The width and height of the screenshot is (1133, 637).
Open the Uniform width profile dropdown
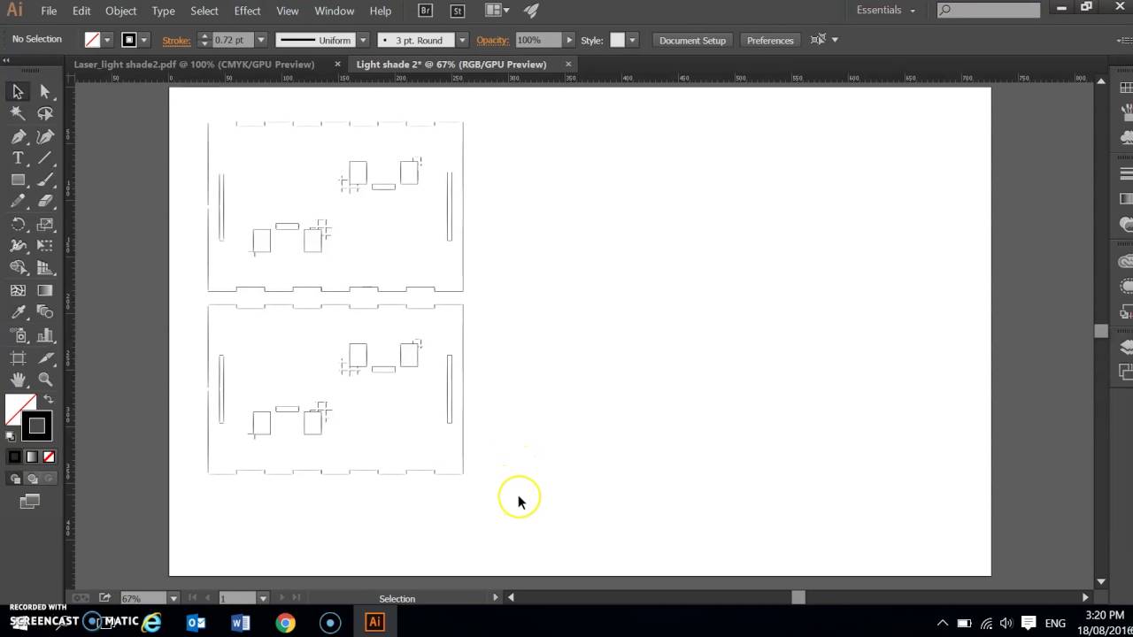pos(363,40)
